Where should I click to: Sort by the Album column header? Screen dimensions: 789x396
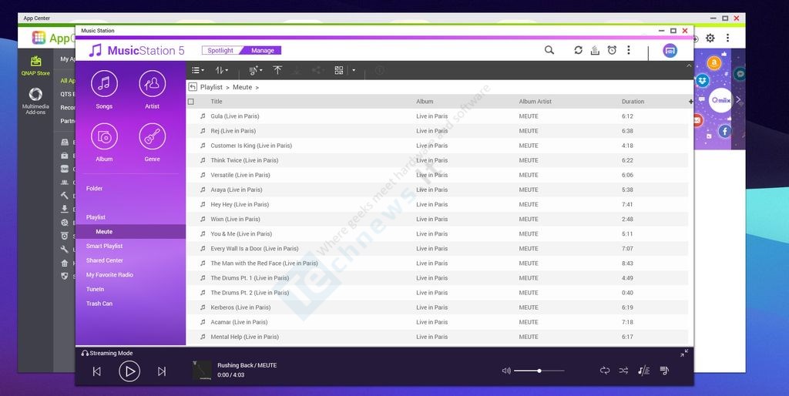(425, 102)
